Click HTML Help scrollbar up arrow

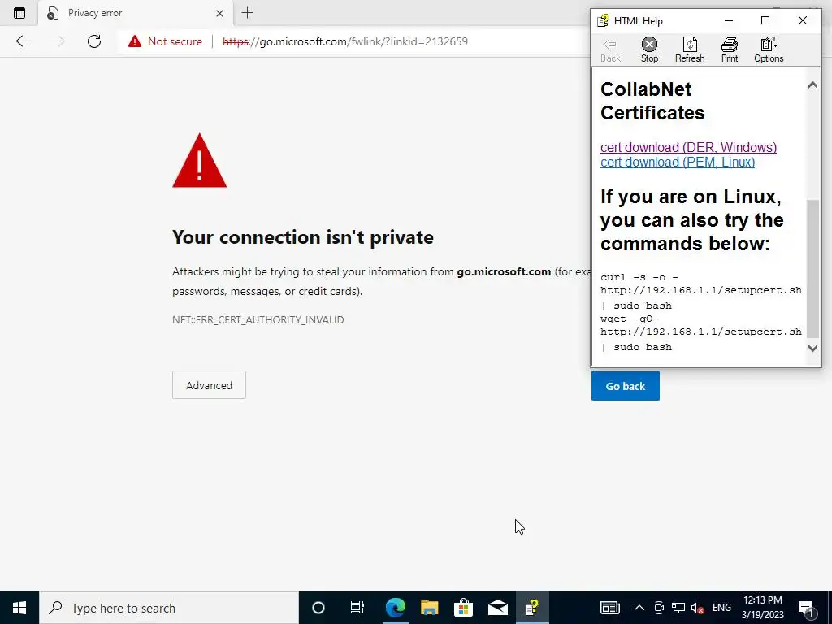point(812,85)
